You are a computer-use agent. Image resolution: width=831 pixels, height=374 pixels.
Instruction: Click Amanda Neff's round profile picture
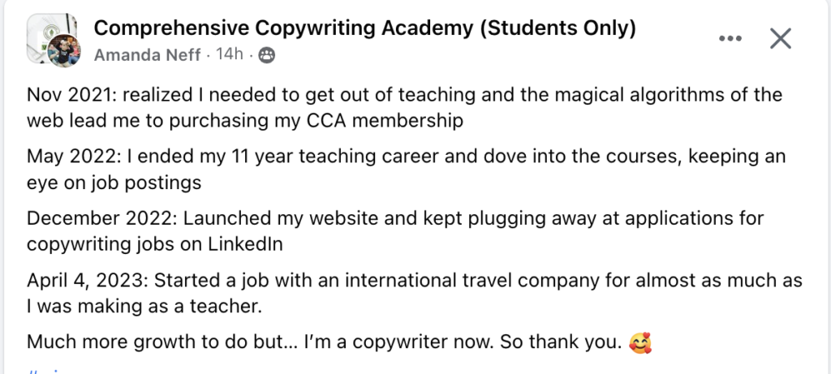pyautogui.click(x=64, y=51)
